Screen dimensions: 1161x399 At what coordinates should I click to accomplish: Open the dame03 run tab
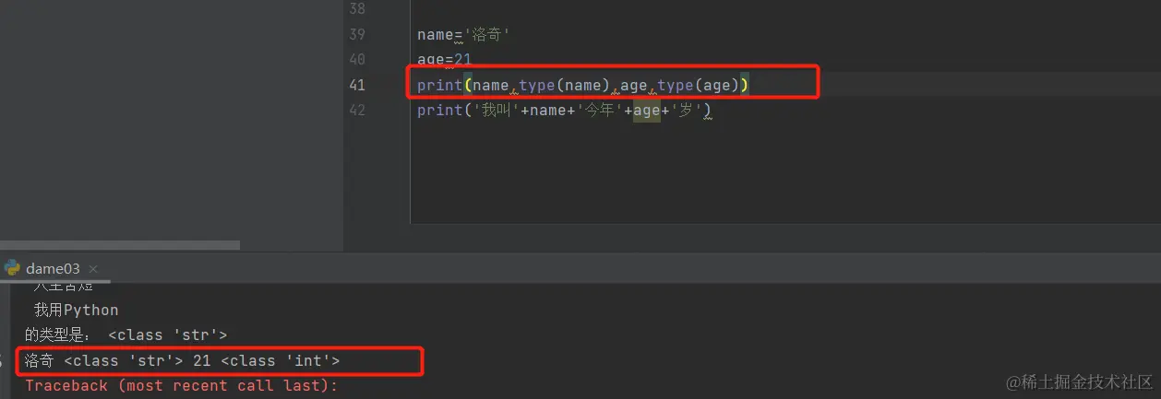pos(53,268)
